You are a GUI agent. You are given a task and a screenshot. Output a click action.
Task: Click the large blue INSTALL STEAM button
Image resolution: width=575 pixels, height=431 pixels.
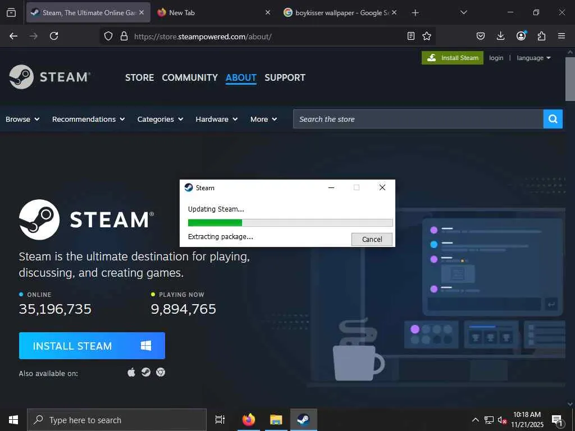[x=92, y=346]
